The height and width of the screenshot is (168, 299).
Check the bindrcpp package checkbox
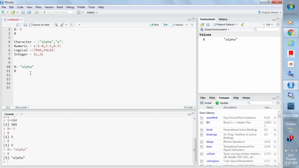[x=201, y=135]
